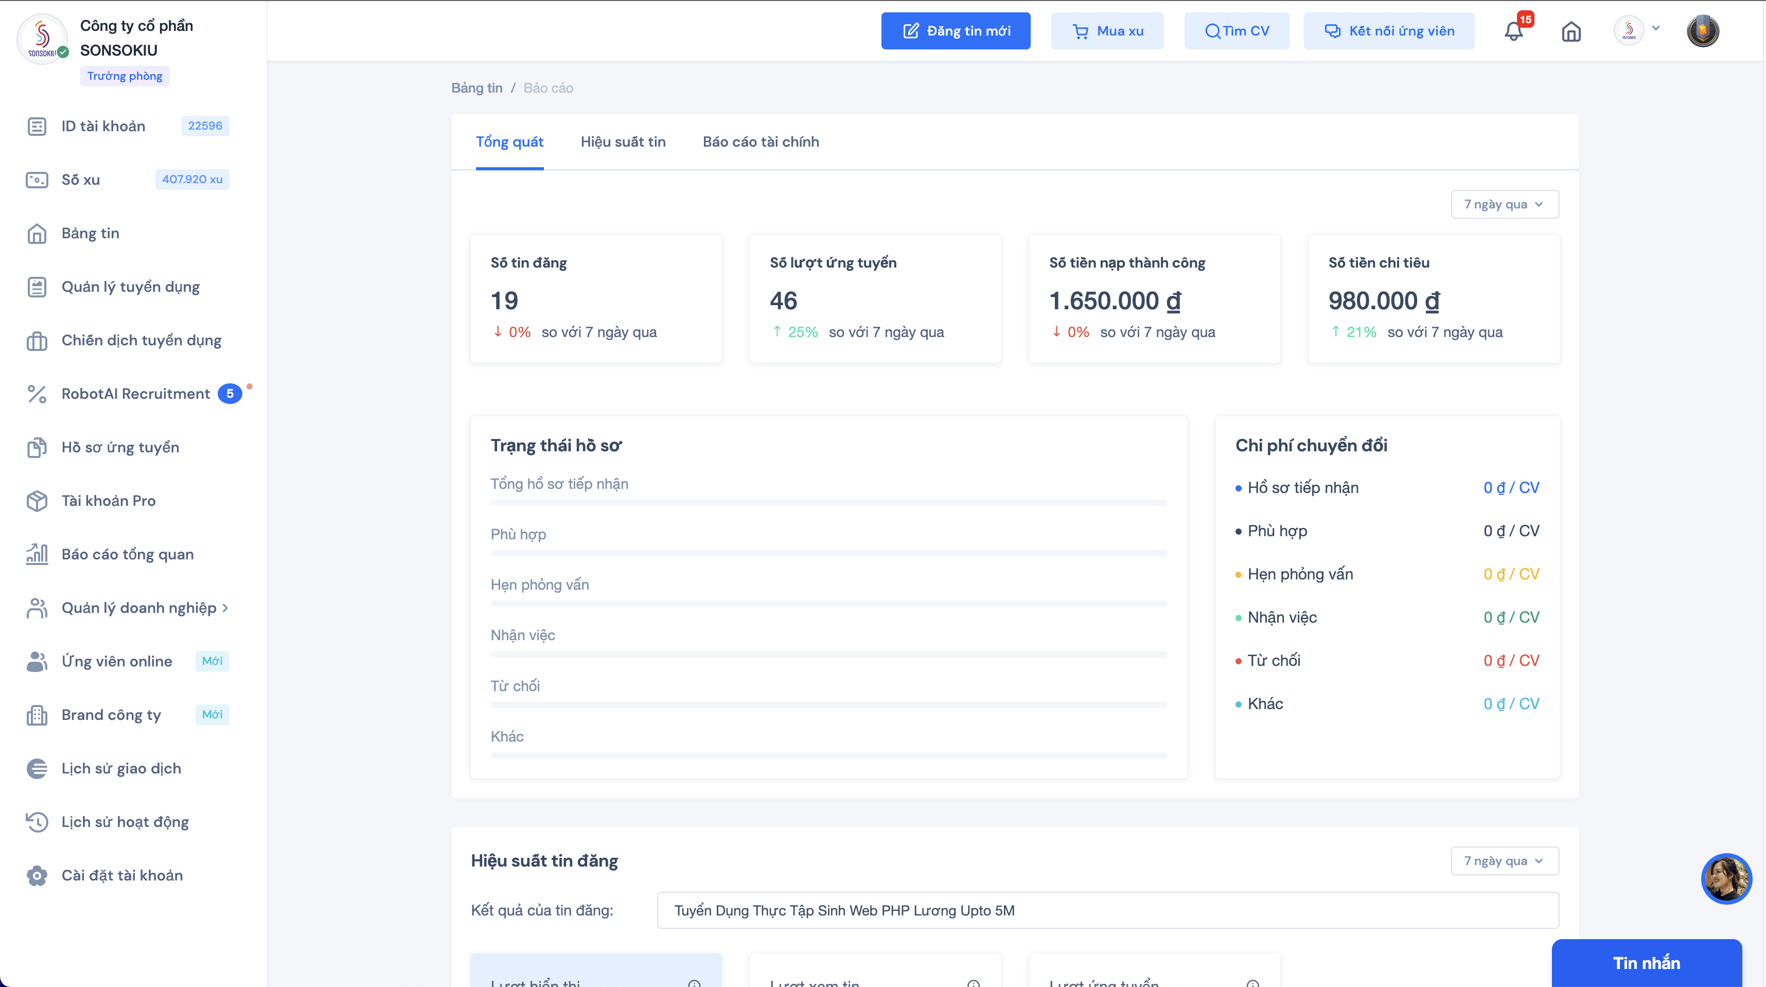
Task: Click RobotAI Recruitment percent icon
Action: point(37,394)
